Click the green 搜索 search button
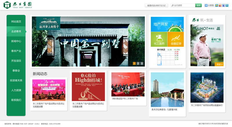The image size is (232, 127). (x=198, y=6)
